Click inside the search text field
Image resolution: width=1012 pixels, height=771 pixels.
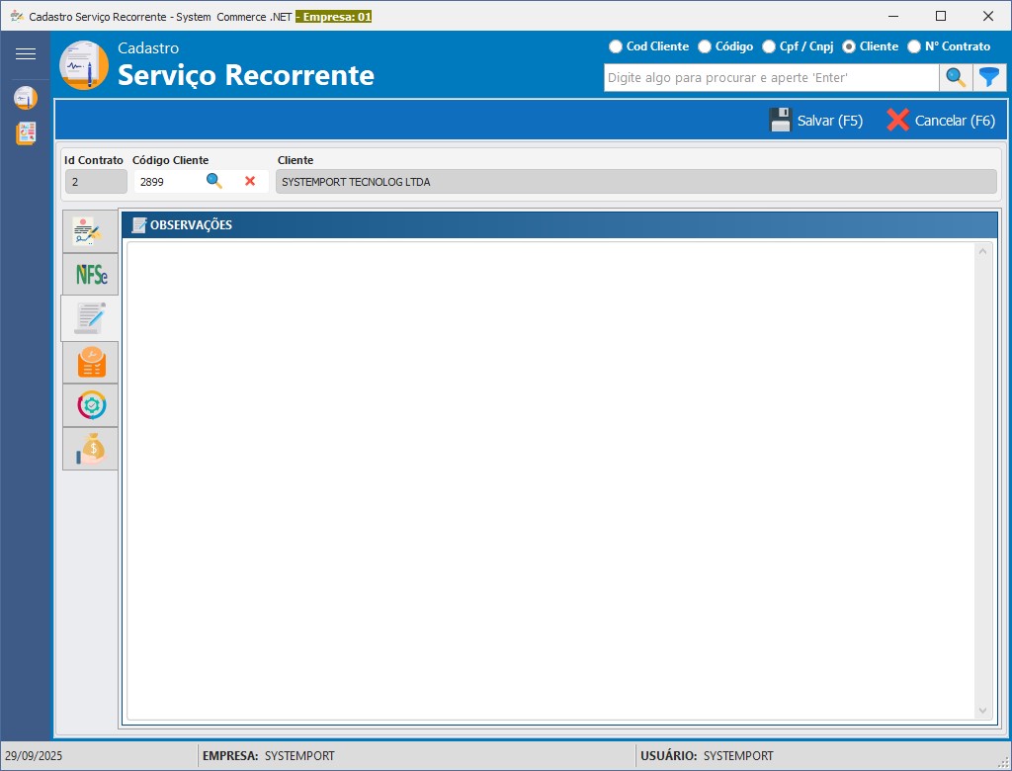click(x=771, y=77)
